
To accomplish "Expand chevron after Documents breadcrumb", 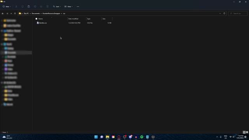I will click(41, 14).
